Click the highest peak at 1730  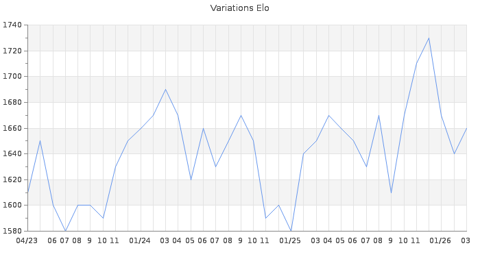(429, 38)
